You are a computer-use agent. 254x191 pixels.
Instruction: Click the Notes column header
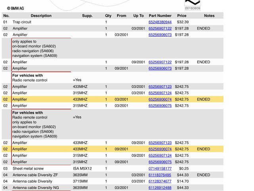coord(209,16)
